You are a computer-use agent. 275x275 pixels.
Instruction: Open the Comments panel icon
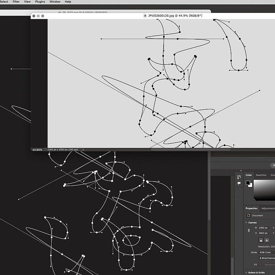coord(239,184)
